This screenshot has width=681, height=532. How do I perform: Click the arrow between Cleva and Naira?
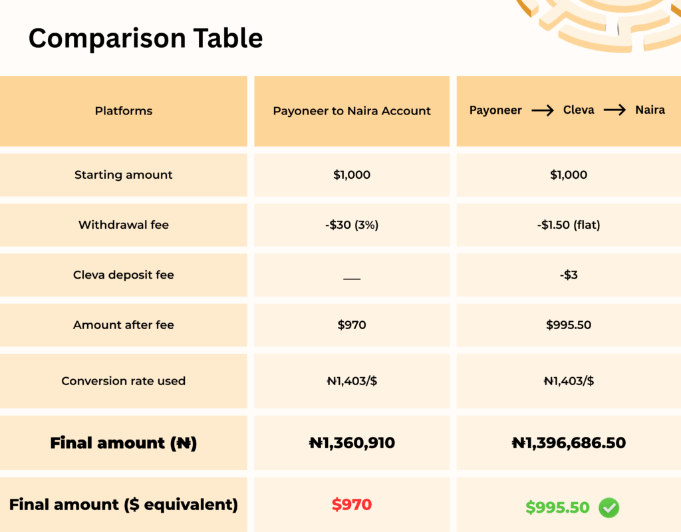point(614,110)
